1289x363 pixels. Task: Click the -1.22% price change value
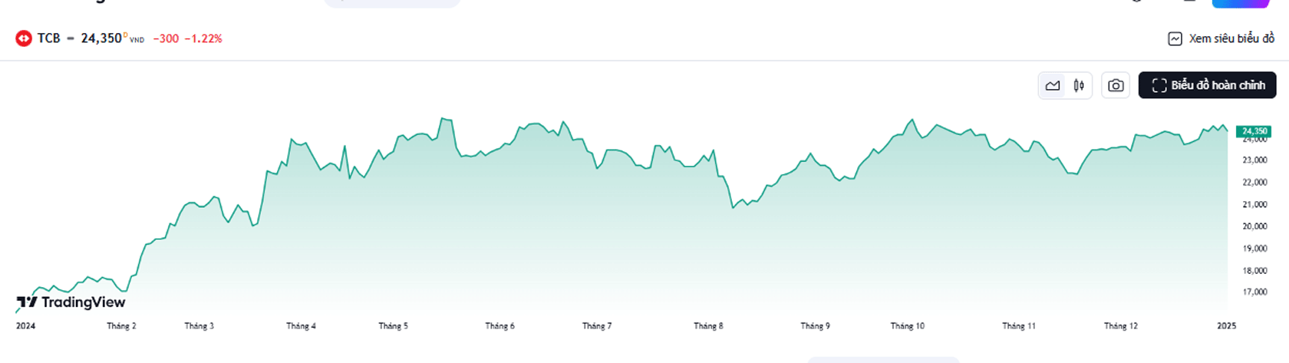pos(203,38)
